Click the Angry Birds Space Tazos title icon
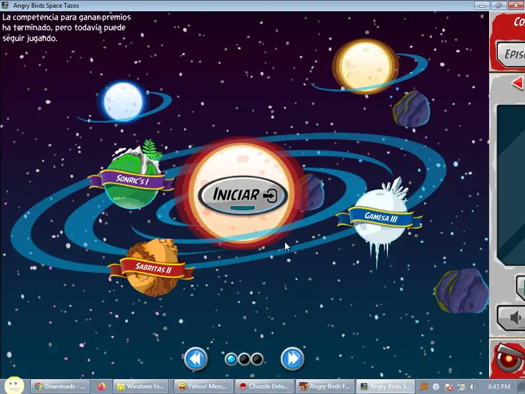Image resolution: width=525 pixels, height=394 pixels. click(x=5, y=5)
